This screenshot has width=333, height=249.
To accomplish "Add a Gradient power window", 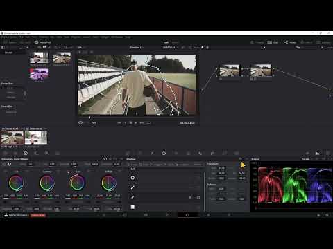I will (x=133, y=207).
